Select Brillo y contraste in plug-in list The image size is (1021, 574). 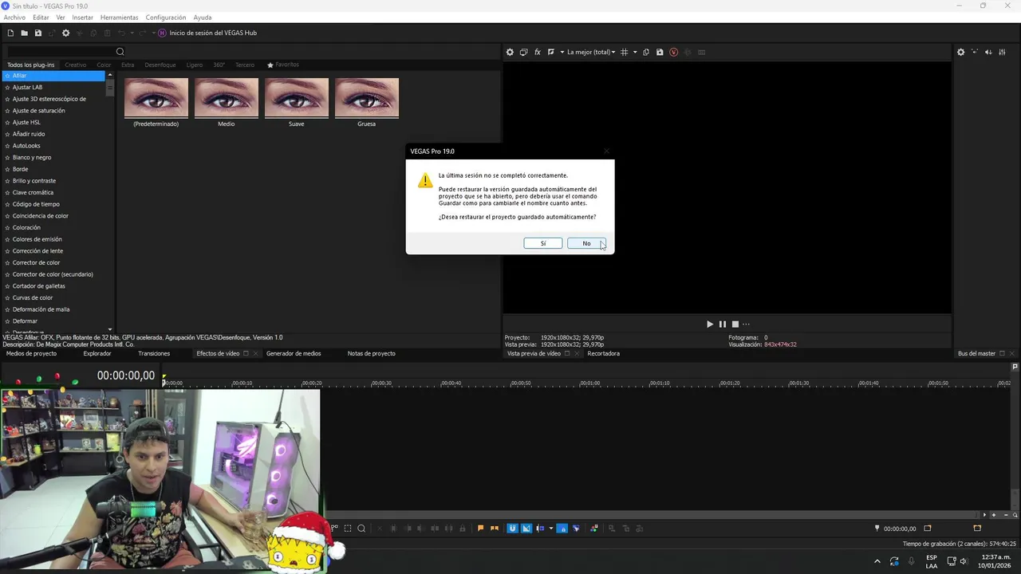tap(34, 181)
